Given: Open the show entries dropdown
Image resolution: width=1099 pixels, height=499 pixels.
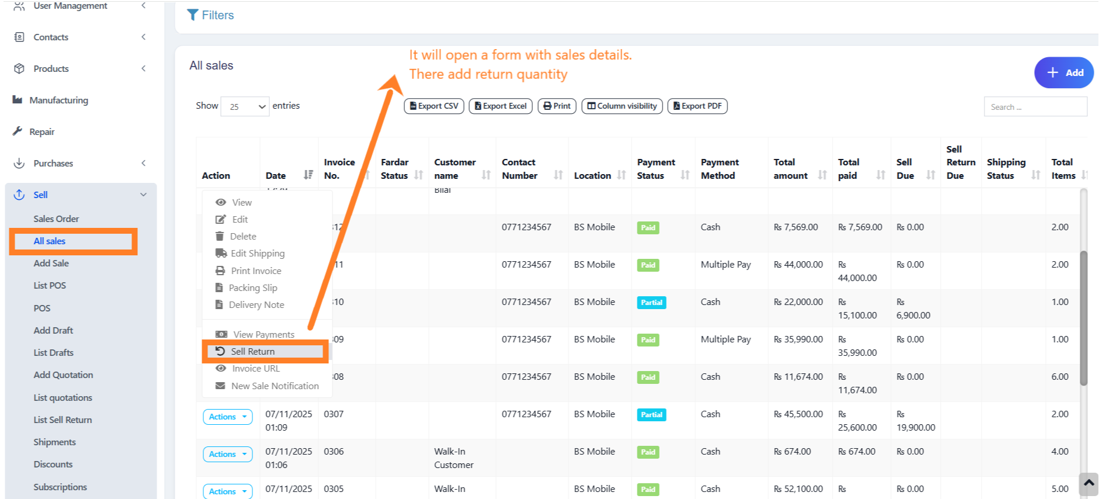Looking at the screenshot, I should point(245,106).
